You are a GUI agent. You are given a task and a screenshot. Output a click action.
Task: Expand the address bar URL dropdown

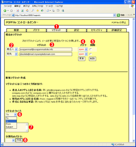pyautogui.click(x=114, y=15)
